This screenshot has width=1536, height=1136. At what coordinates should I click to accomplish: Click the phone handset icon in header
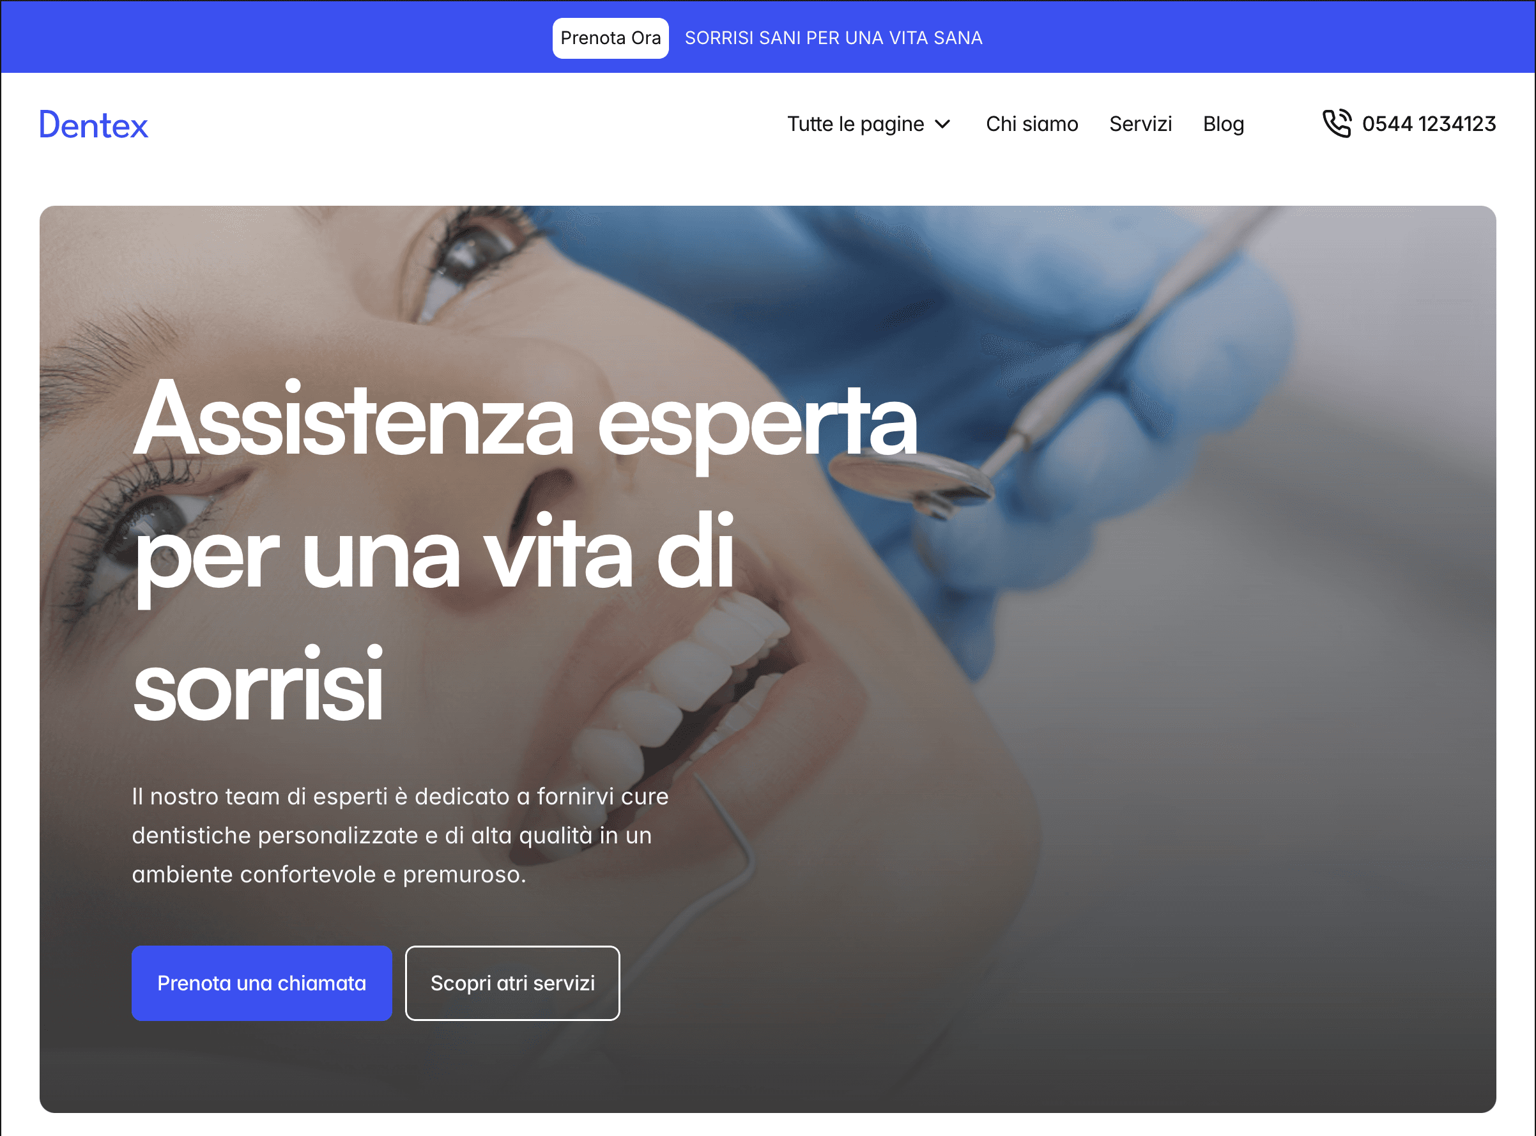point(1337,124)
